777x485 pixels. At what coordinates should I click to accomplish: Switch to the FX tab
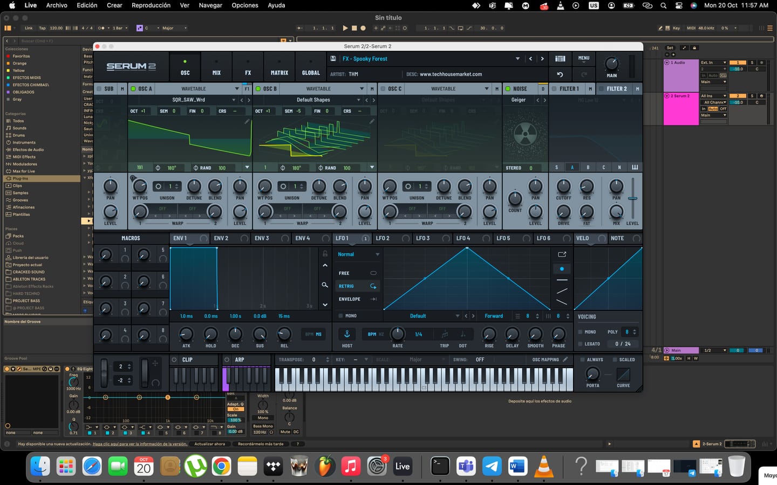click(248, 67)
